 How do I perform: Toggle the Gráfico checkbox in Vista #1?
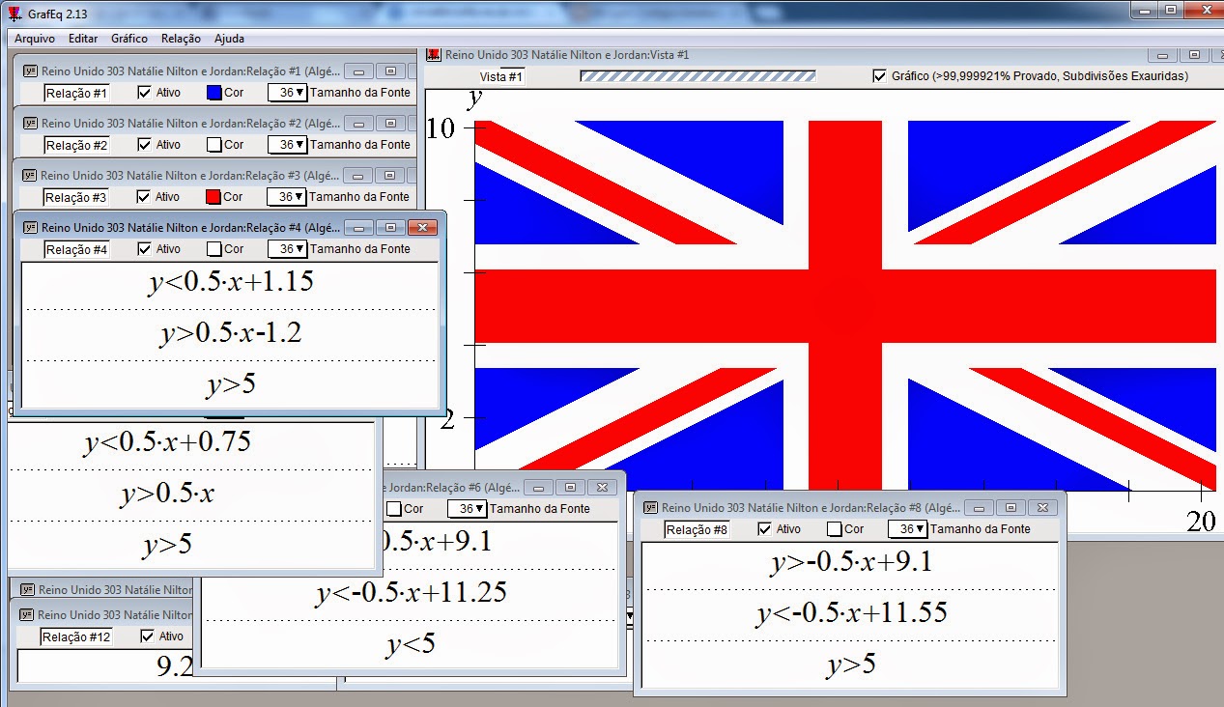pos(879,75)
